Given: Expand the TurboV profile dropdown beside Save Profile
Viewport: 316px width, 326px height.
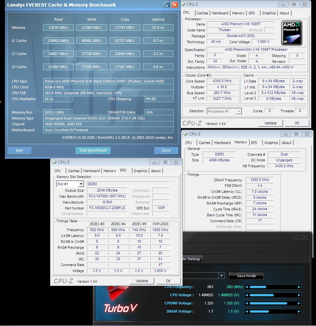Looking at the screenshot, I should click(x=222, y=276).
